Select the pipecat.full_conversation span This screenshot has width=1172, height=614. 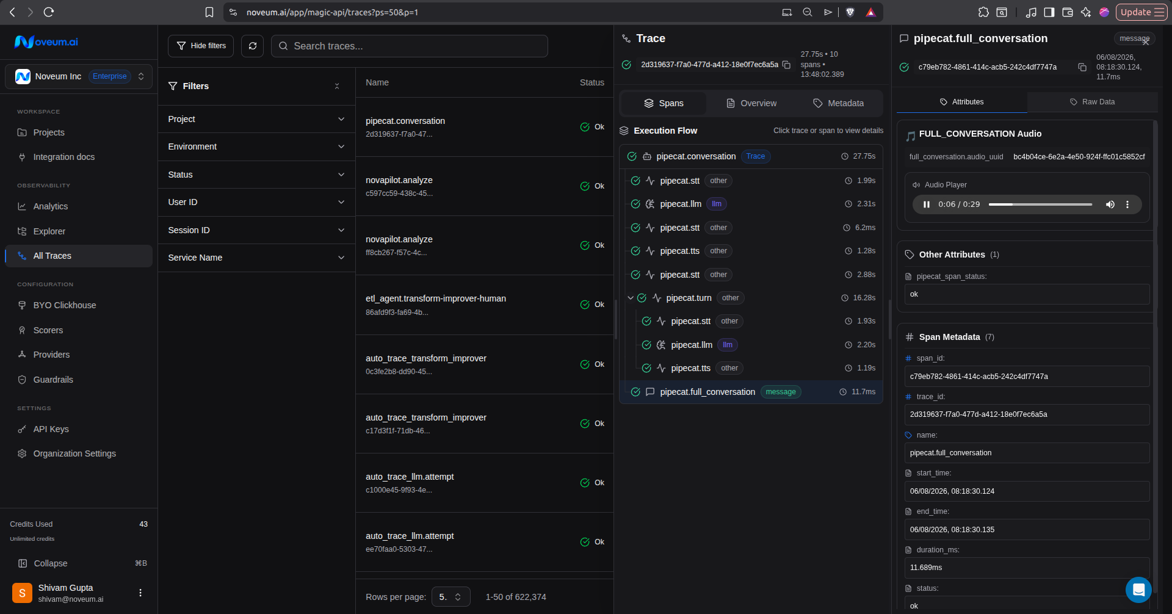(x=751, y=392)
